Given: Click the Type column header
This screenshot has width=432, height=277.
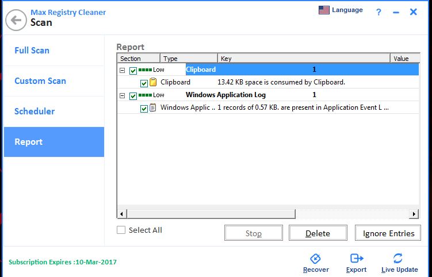Looking at the screenshot, I should (x=189, y=59).
